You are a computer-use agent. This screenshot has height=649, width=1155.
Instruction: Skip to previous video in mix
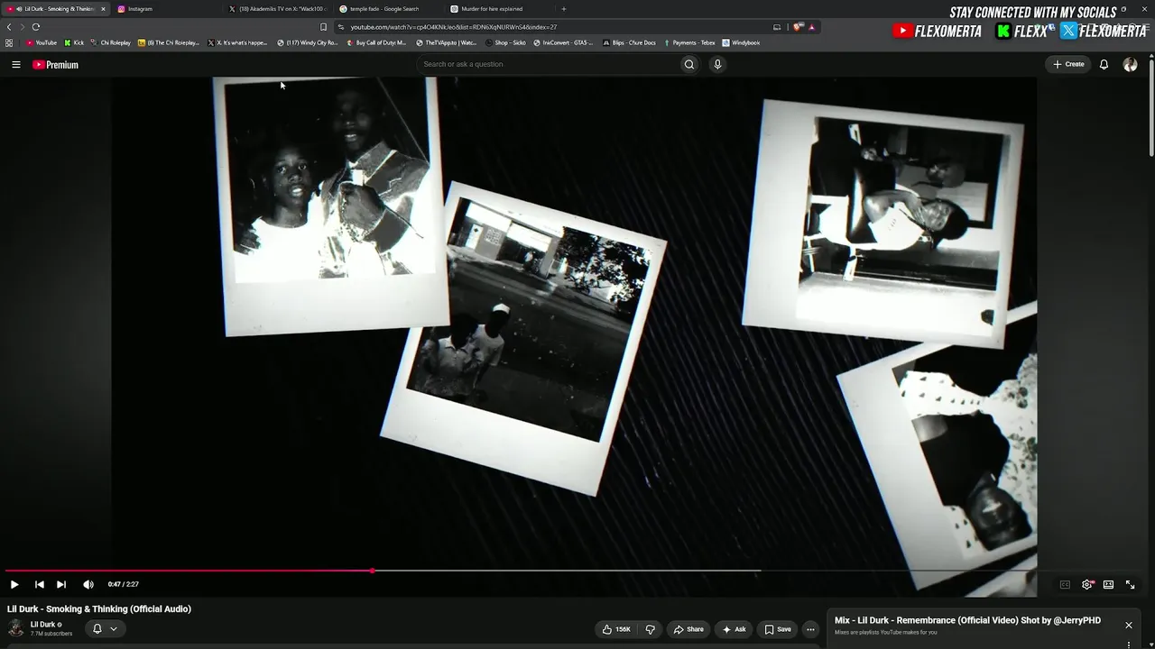pyautogui.click(x=39, y=584)
